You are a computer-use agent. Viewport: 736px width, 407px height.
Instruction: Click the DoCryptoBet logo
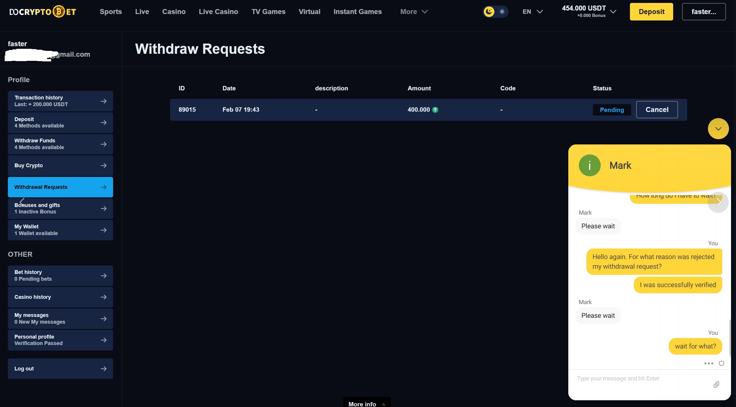(43, 12)
